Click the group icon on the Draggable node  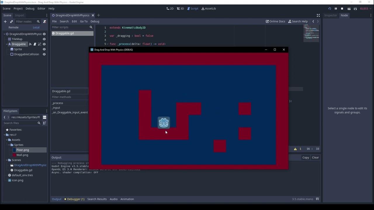39,44
